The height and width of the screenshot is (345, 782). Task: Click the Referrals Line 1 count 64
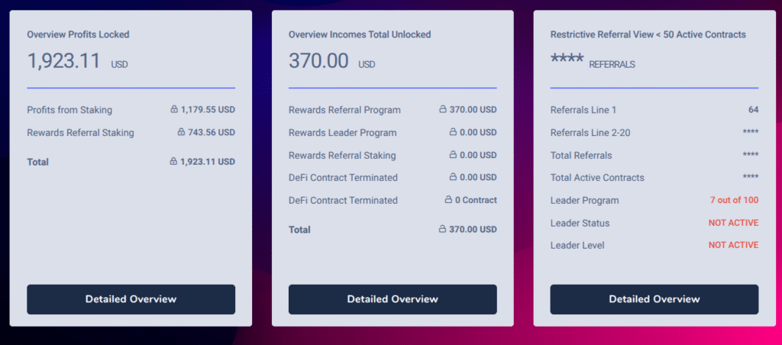[x=754, y=110]
